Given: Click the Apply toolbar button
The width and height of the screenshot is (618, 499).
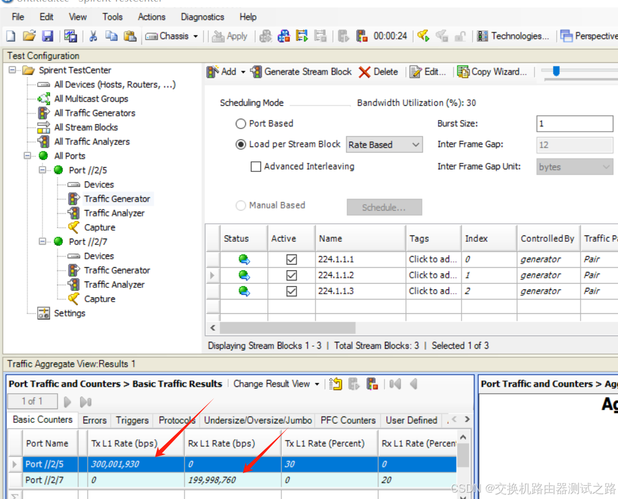Looking at the screenshot, I should click(x=230, y=37).
